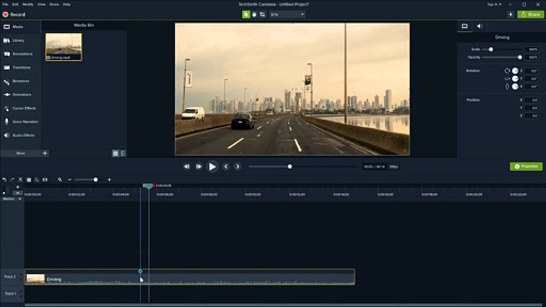Select the canvas Edit arrow tool
This screenshot has height=307, width=546.
pyautogui.click(x=246, y=14)
